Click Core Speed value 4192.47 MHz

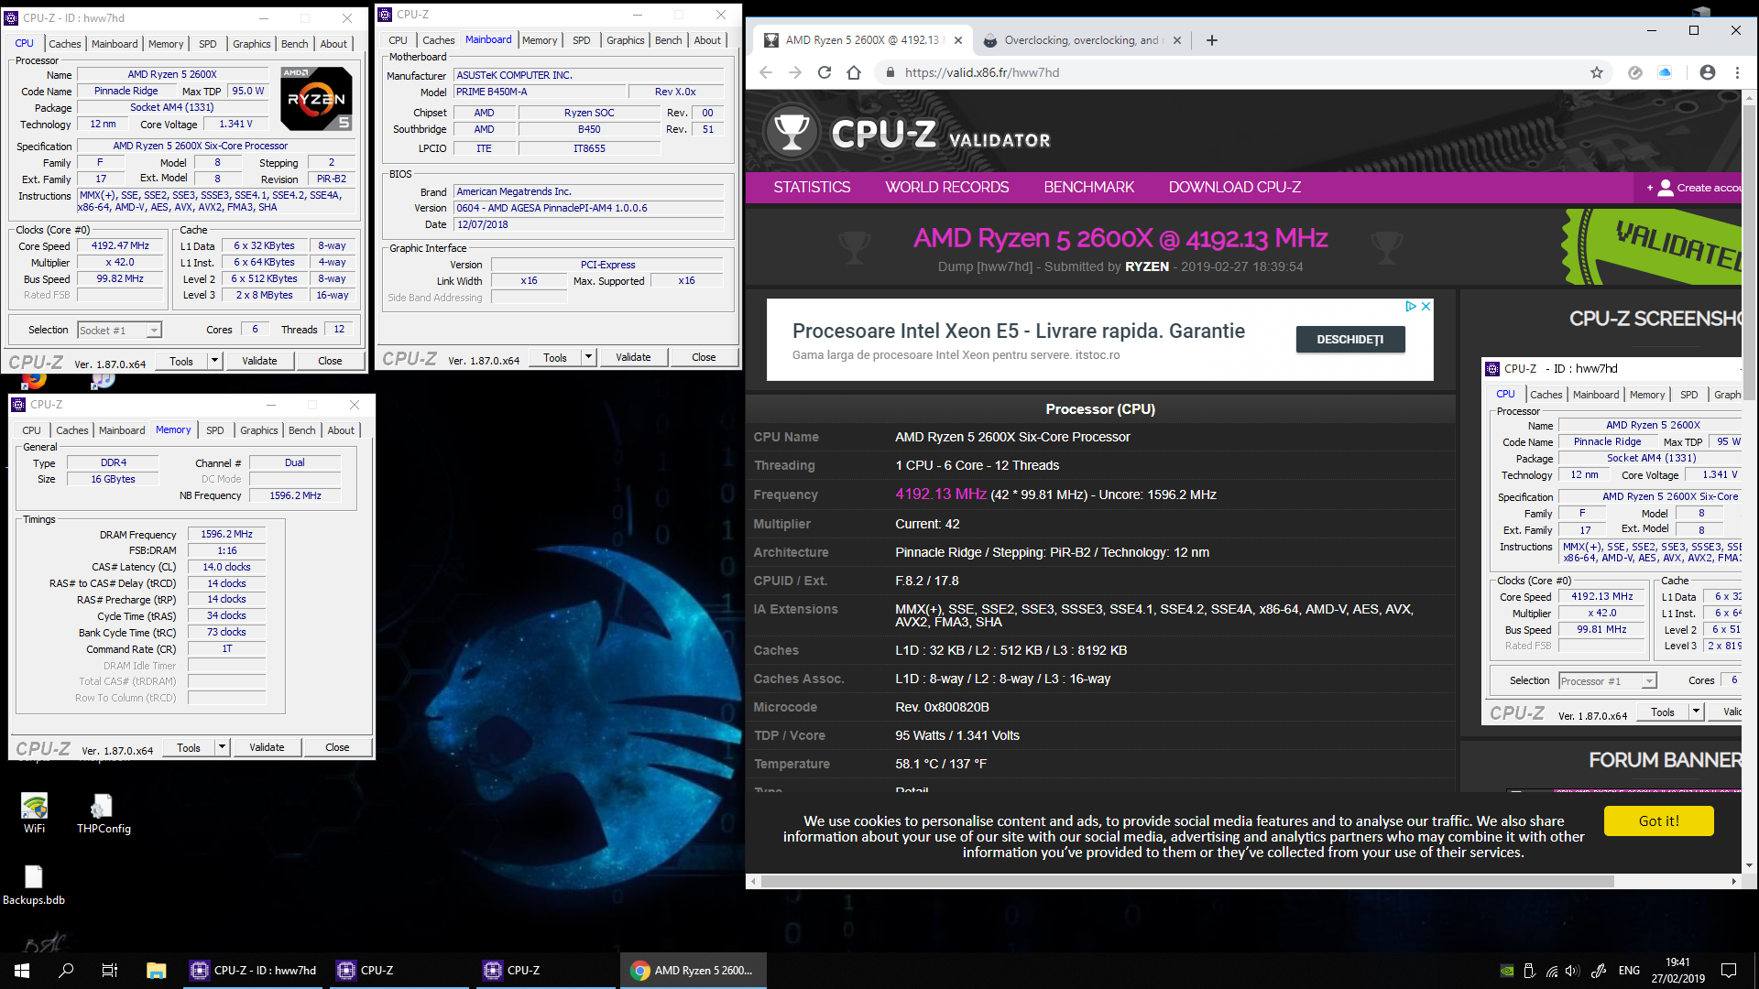pyautogui.click(x=120, y=246)
